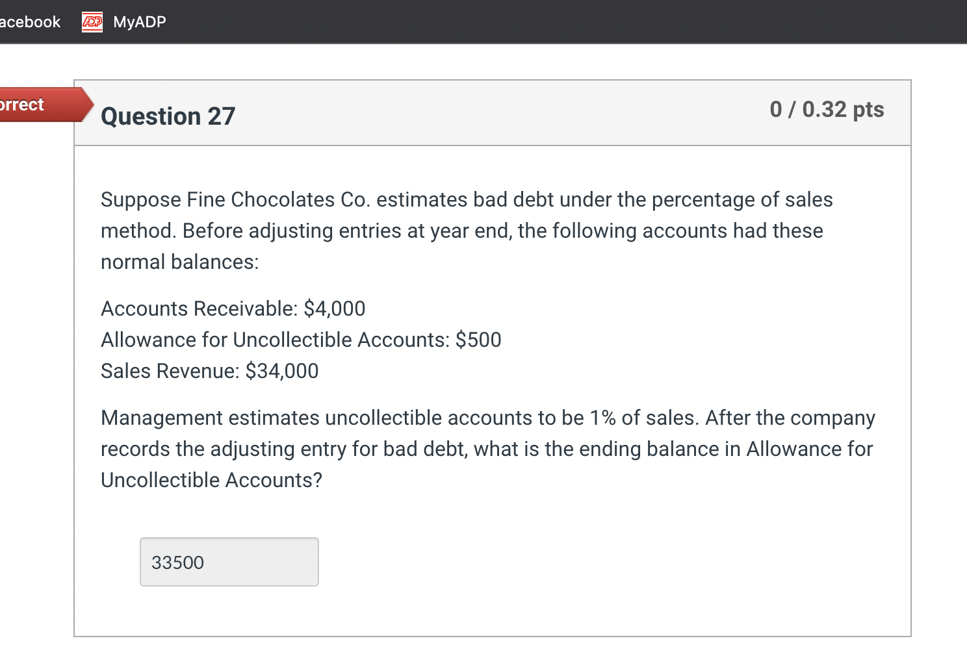
Task: Click the "Uncollectible Accounts?" closing question text
Action: (212, 480)
